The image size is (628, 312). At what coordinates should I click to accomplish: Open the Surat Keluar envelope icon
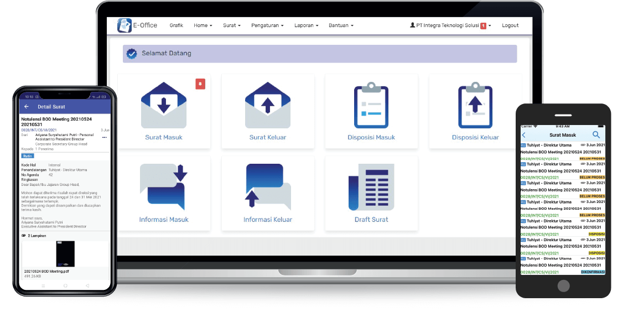click(x=268, y=105)
